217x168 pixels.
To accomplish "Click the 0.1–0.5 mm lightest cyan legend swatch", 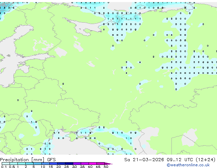I will [6, 164].
